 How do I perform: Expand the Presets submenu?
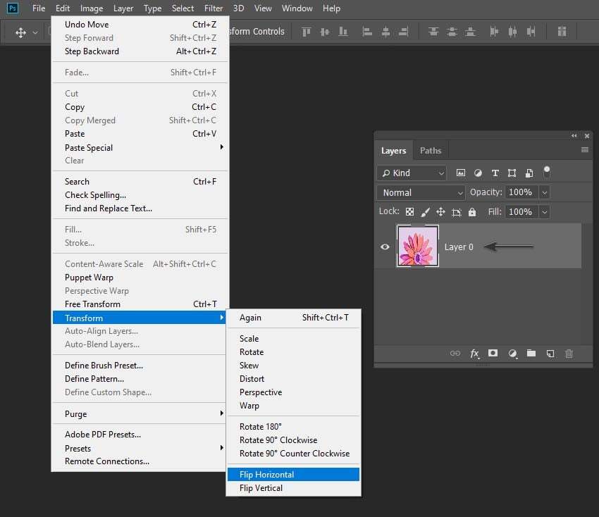pos(140,448)
